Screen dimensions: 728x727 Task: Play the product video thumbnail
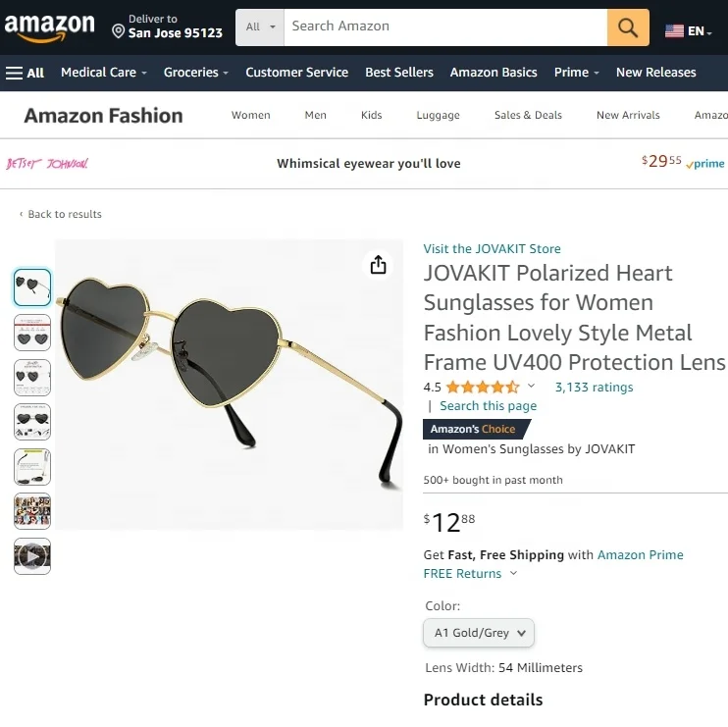pyautogui.click(x=32, y=557)
